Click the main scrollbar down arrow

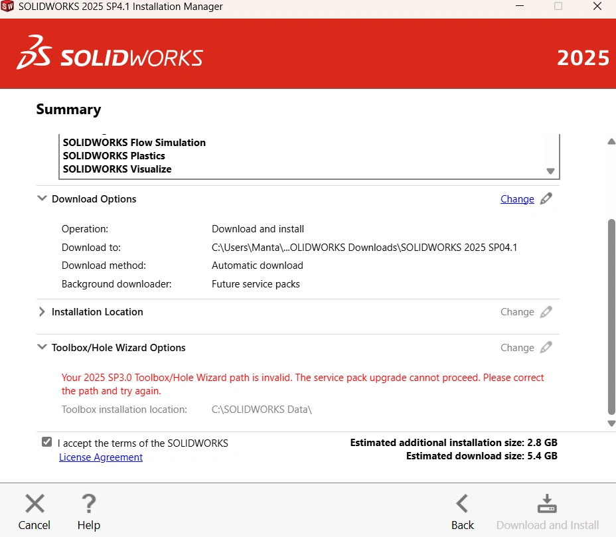[x=611, y=423]
